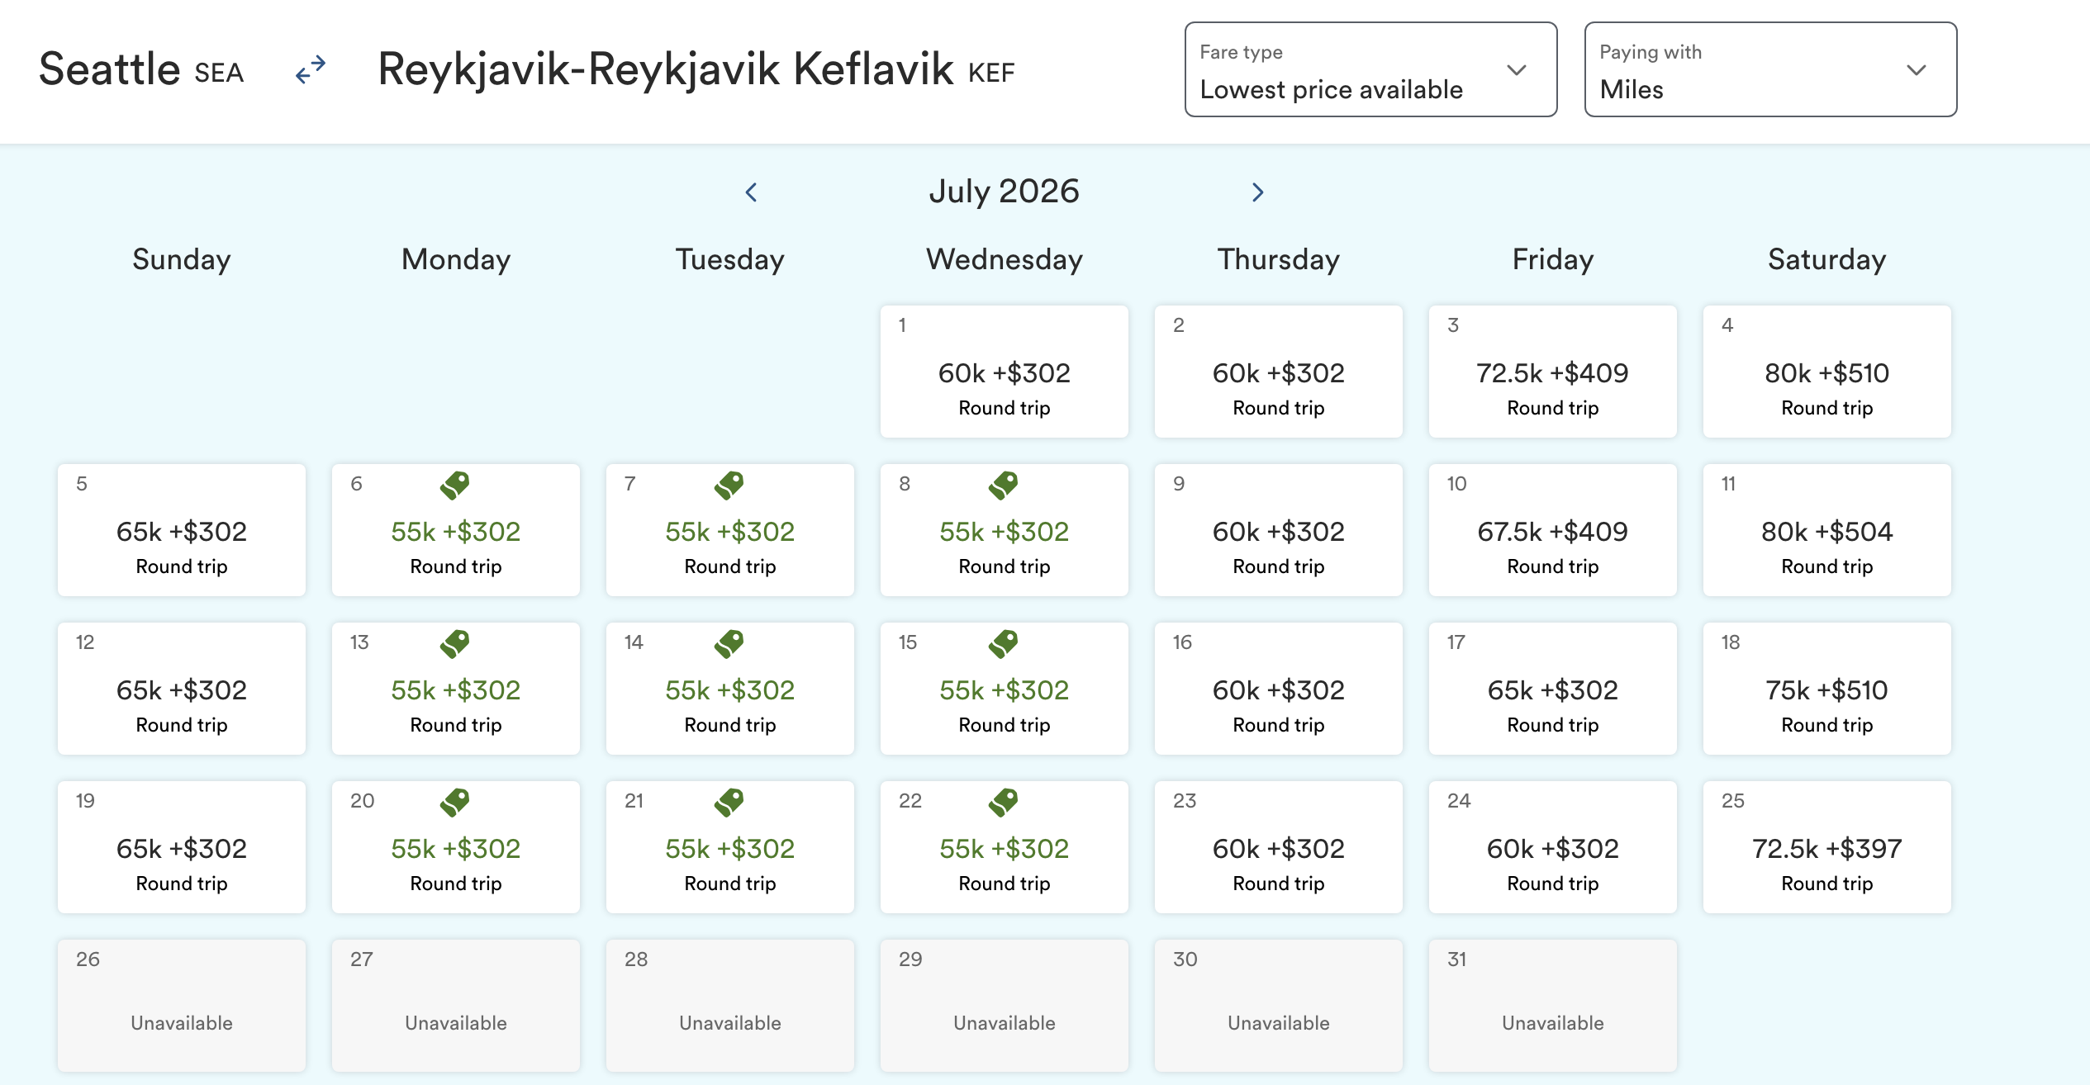Click the Reykjavik Keflavik KEF destination text
Viewport: 2090px width, 1085px height.
click(696, 69)
